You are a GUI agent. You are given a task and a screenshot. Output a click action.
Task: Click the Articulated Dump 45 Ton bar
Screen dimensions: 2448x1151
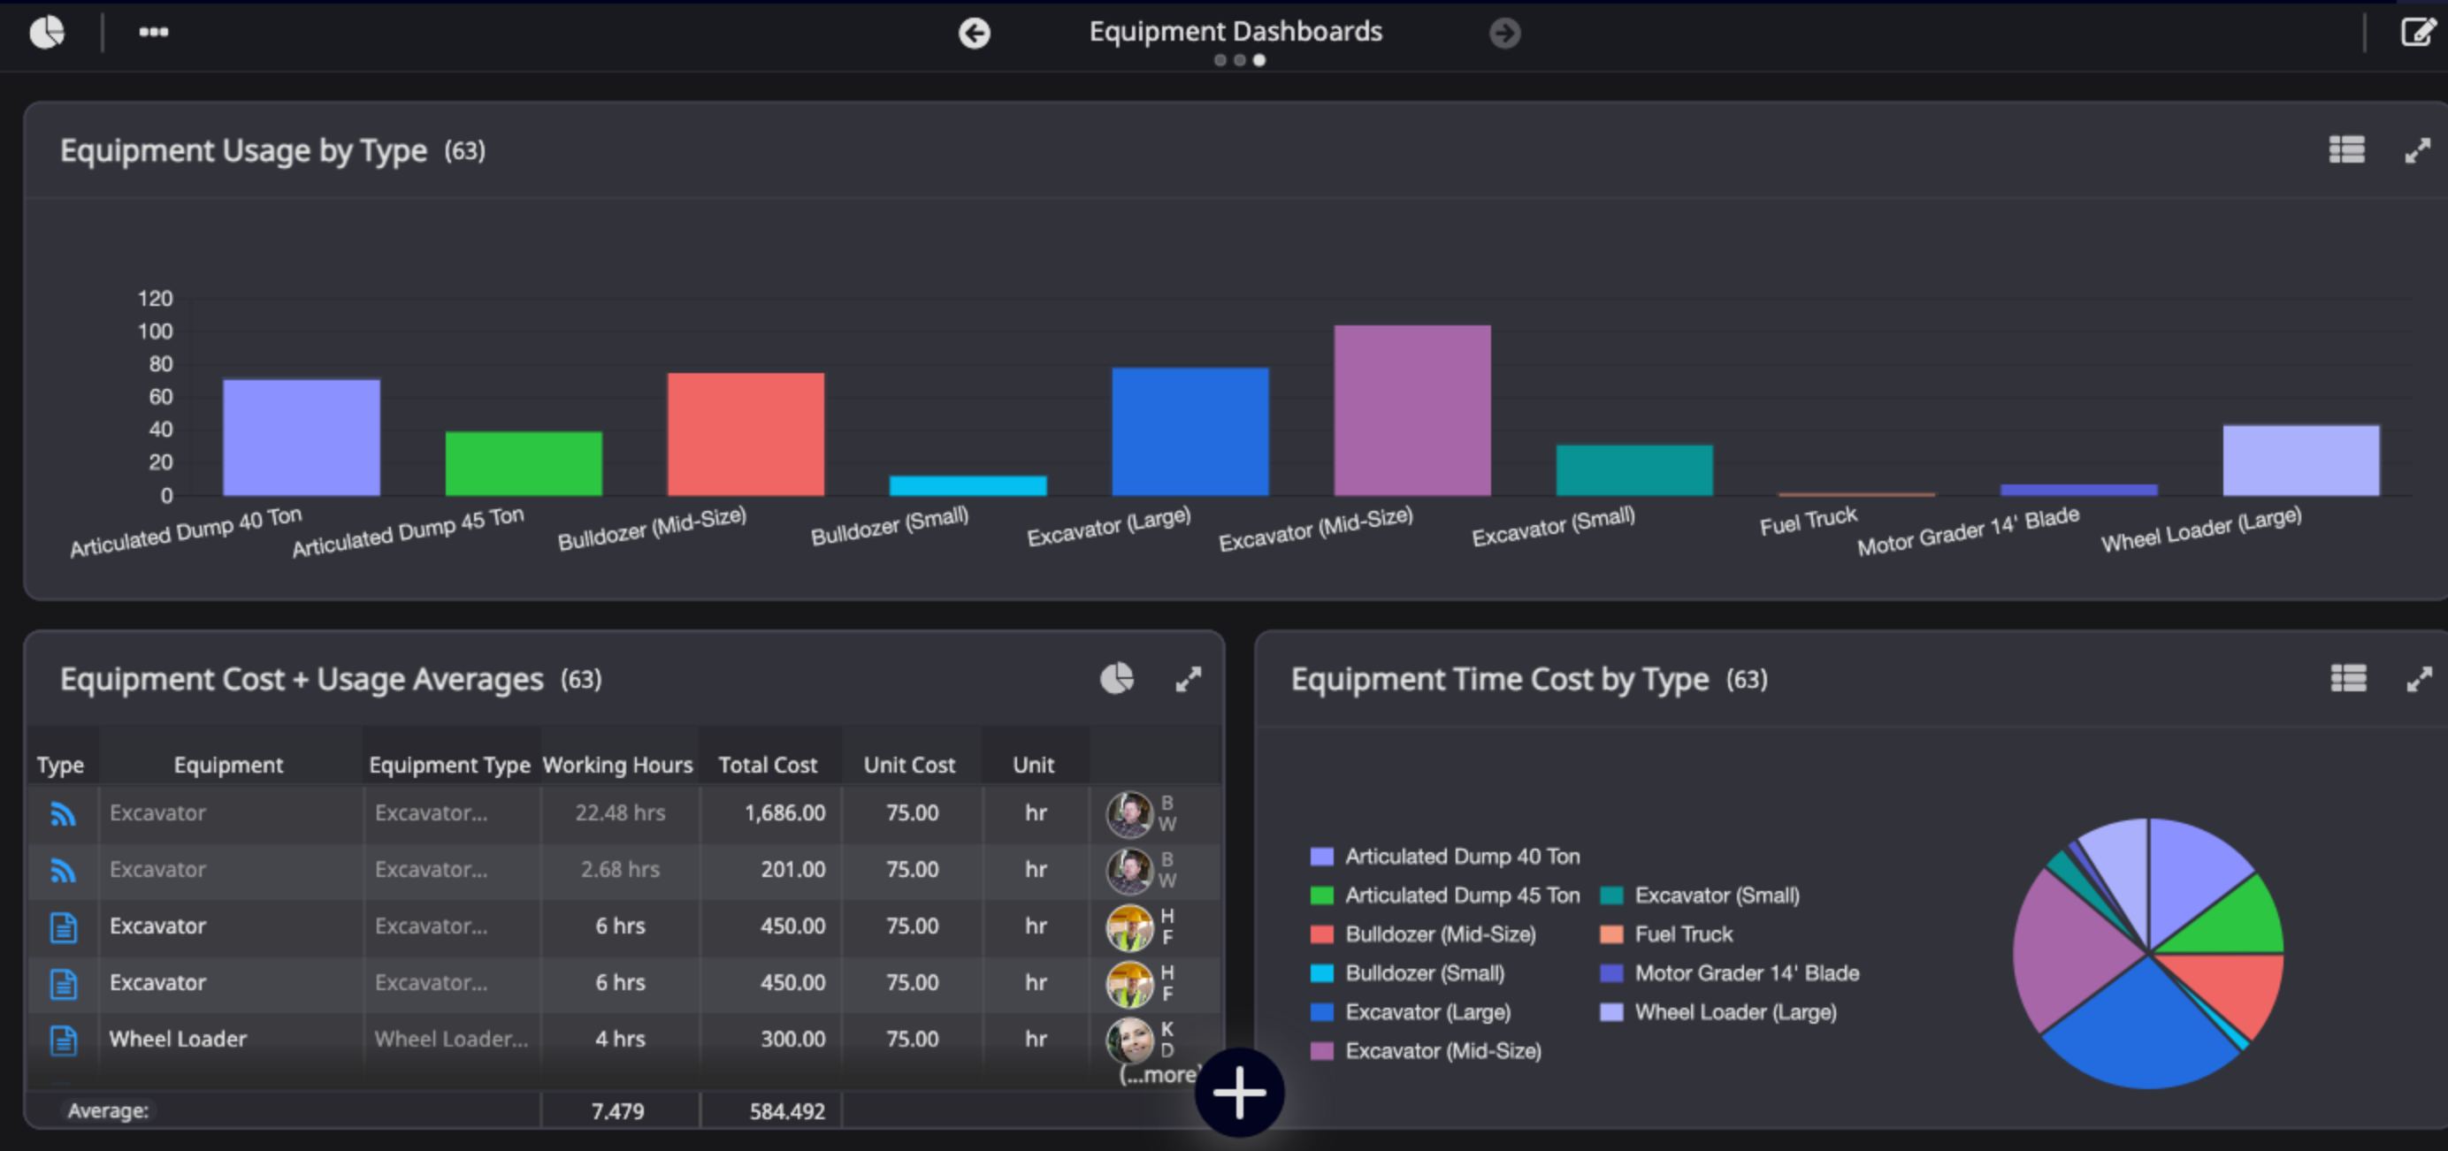click(x=524, y=463)
